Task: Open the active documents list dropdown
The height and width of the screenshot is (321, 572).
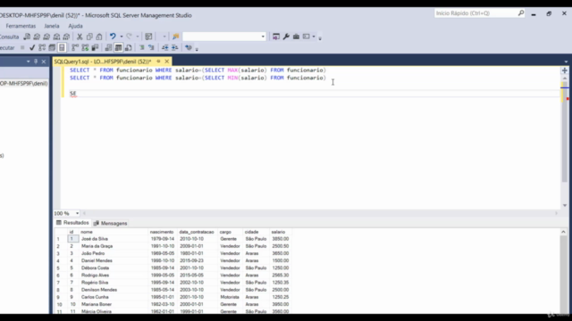Action: point(566,62)
